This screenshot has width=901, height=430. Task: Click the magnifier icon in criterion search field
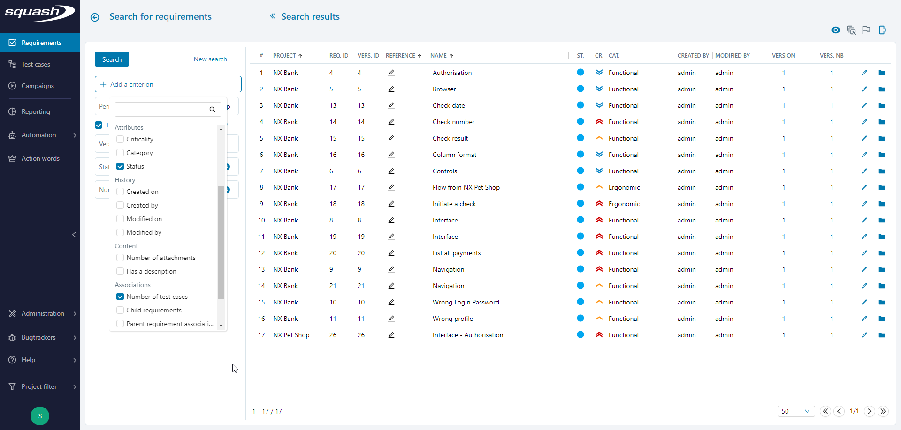[213, 109]
